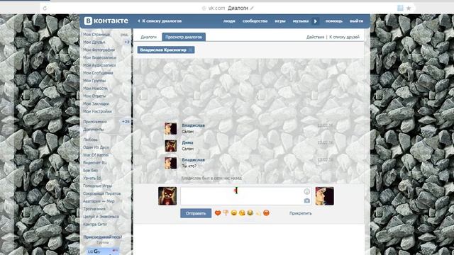Open Мои Видеозаписи in sidebar
This screenshot has width=454, height=255.
[x=99, y=57]
